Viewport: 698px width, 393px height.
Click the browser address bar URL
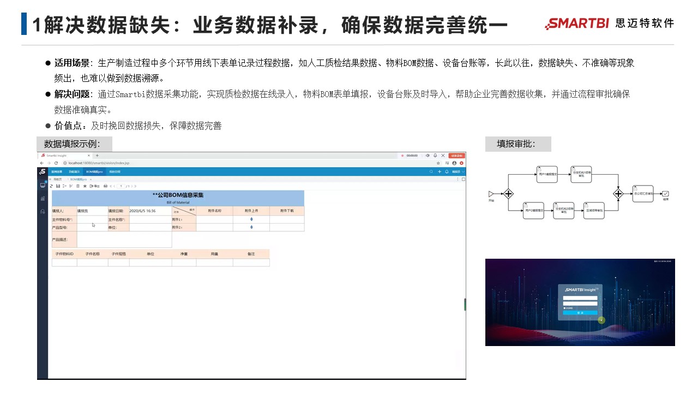click(x=99, y=163)
